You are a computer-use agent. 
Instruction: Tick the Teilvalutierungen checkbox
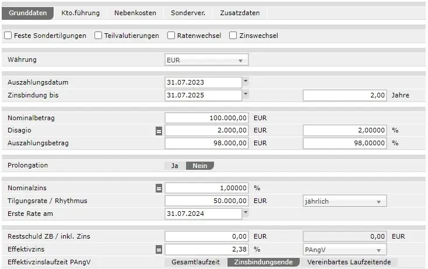[99, 36]
